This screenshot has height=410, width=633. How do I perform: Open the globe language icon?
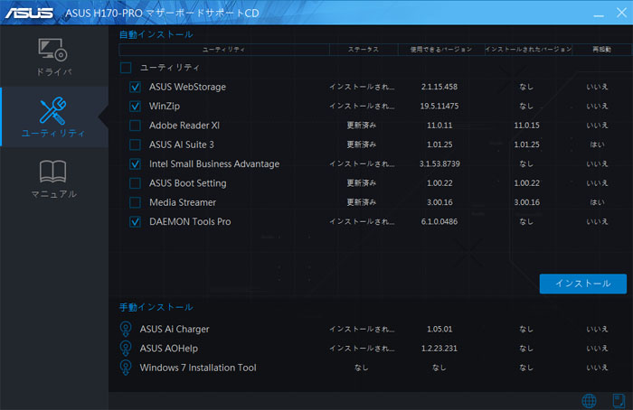point(589,401)
